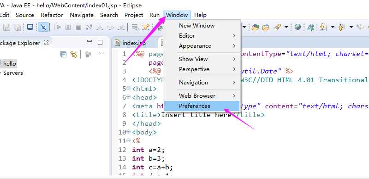Viewport: 369px width, 179px height.
Task: Open the Web Browser globe icon
Action: coord(298,27)
